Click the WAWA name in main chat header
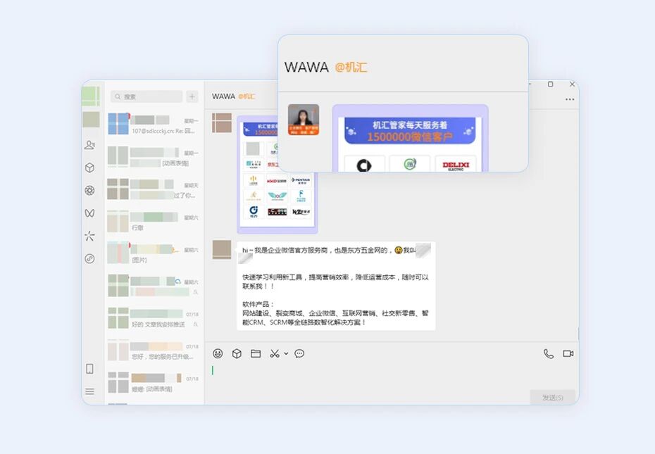This screenshot has width=655, height=454. pyautogui.click(x=223, y=96)
